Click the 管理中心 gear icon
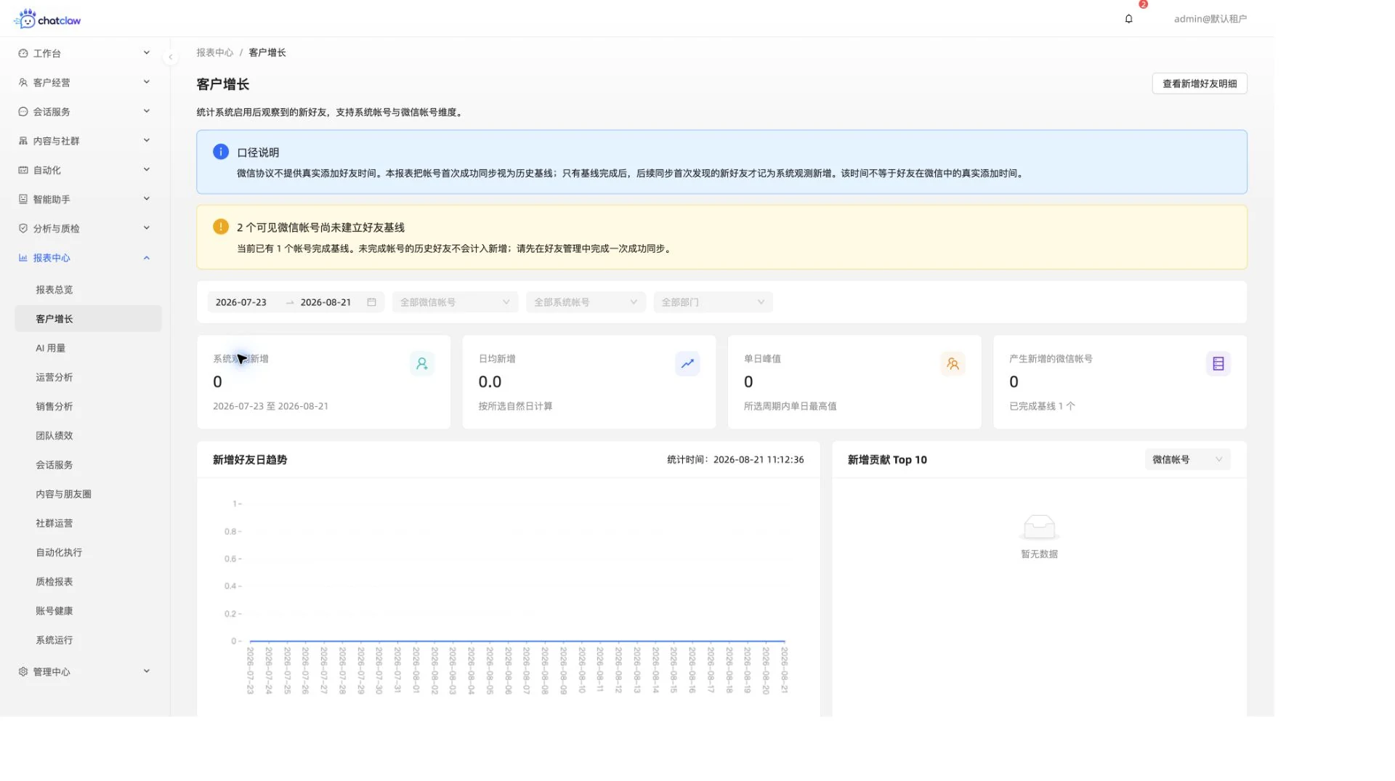Viewport: 1395px width, 781px height. click(23, 671)
